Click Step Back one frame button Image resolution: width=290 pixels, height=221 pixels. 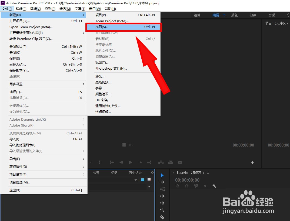[121, 162]
